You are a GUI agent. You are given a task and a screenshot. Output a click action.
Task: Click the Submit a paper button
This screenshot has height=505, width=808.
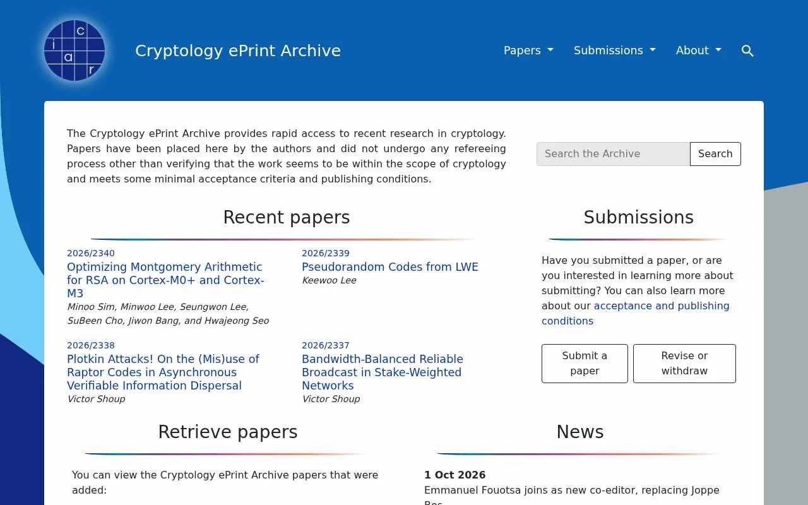(x=585, y=364)
